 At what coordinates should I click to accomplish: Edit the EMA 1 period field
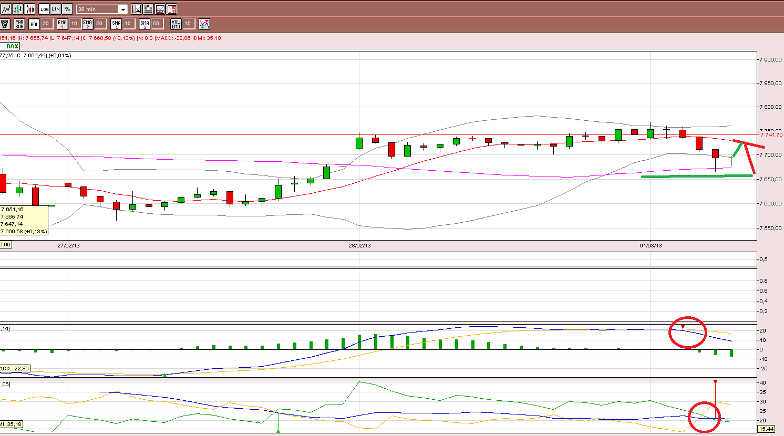pos(75,24)
